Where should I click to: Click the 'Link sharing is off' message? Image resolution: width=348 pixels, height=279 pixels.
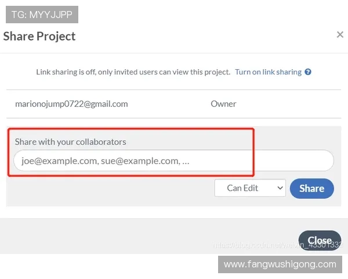[133, 72]
